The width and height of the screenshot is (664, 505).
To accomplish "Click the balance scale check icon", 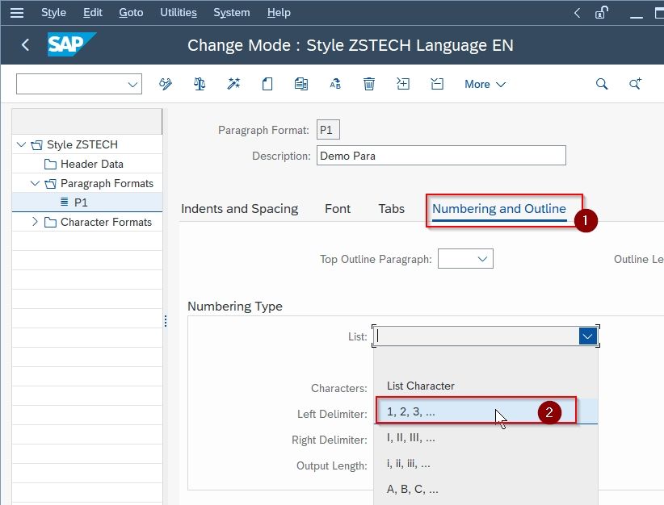I will click(200, 84).
